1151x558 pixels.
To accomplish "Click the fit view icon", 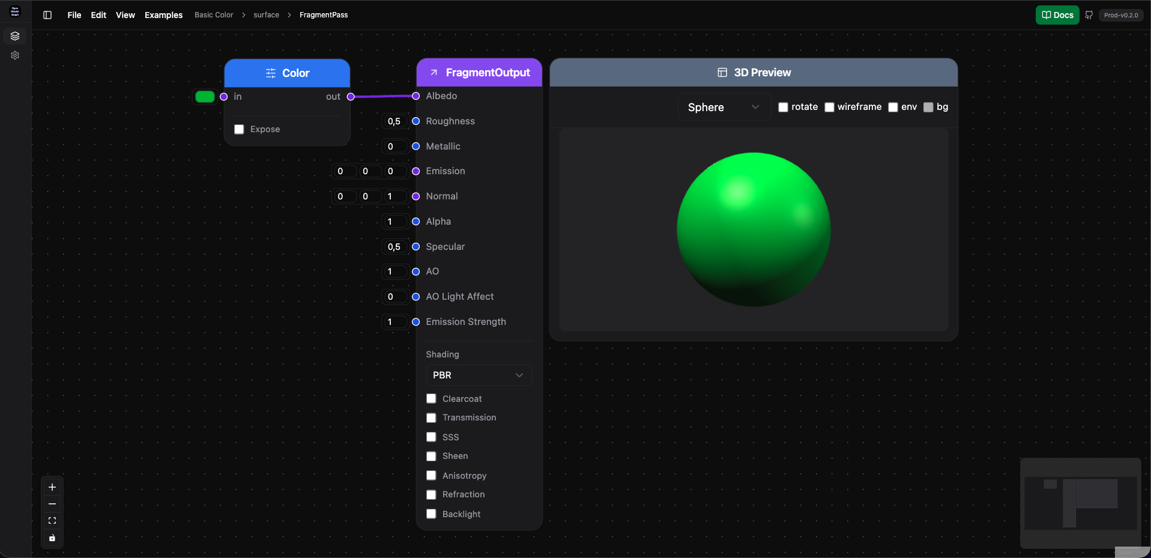I will pos(52,521).
